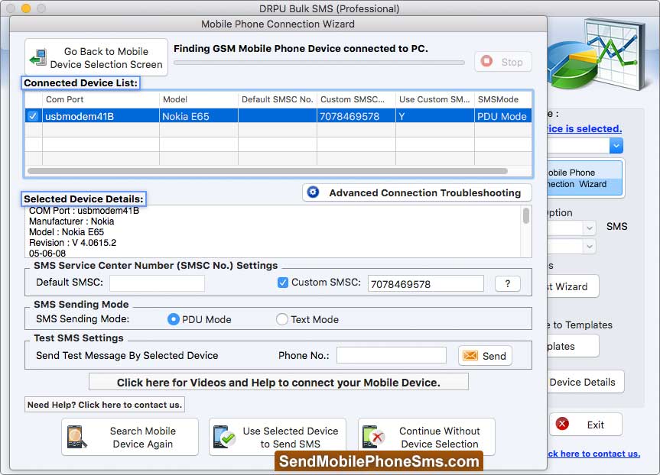The width and height of the screenshot is (660, 475).
Task: Open the blue dropdown in main window
Action: pos(616,146)
